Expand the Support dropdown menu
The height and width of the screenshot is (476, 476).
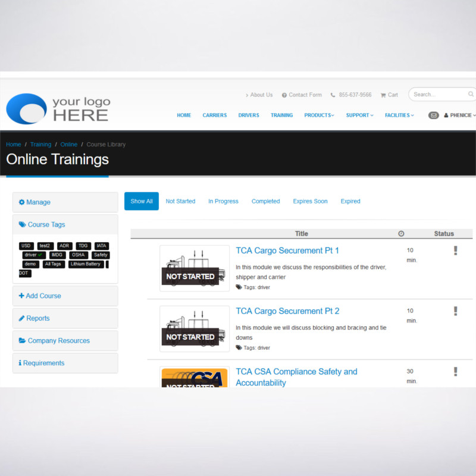[359, 115]
